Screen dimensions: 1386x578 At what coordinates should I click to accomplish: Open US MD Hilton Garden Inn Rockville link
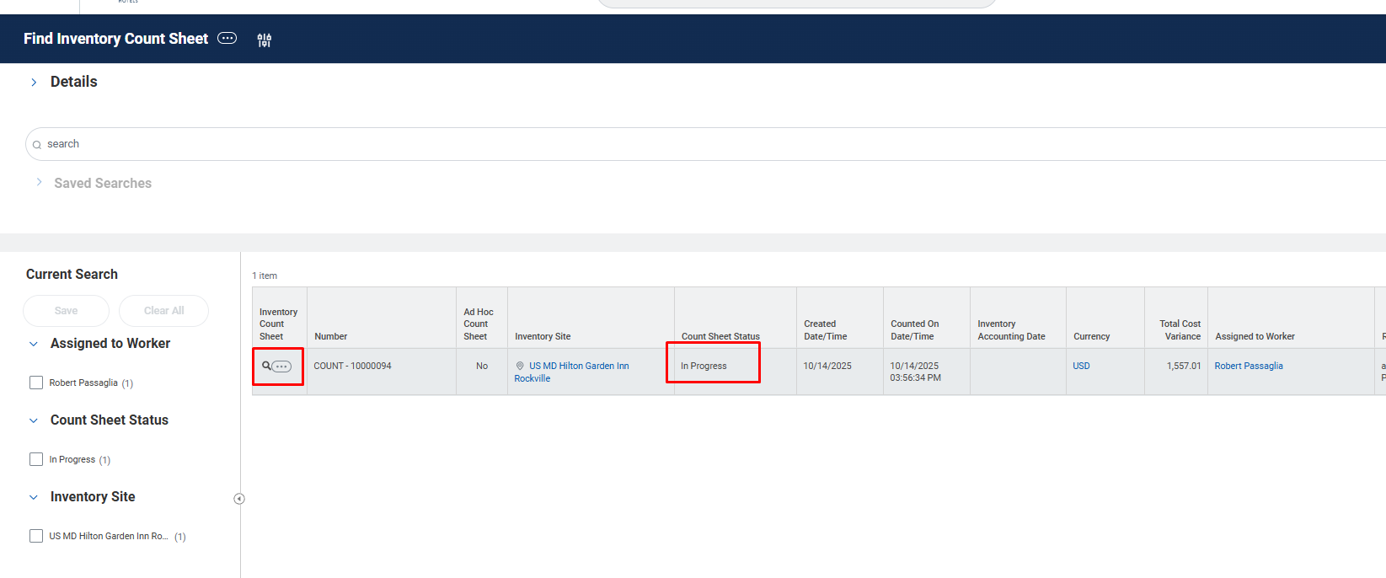pyautogui.click(x=578, y=366)
